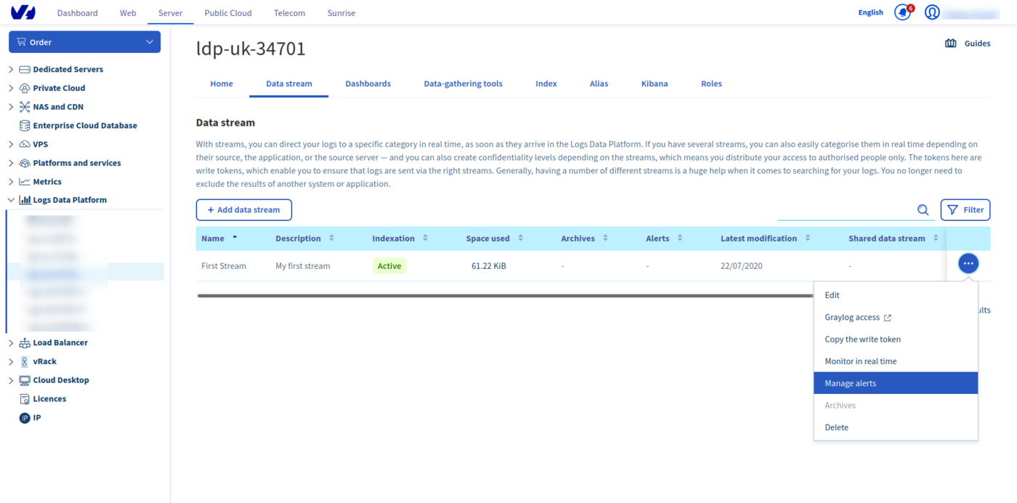Expand the Dedicated Servers tree item
The height and width of the screenshot is (503, 1017).
click(x=11, y=70)
